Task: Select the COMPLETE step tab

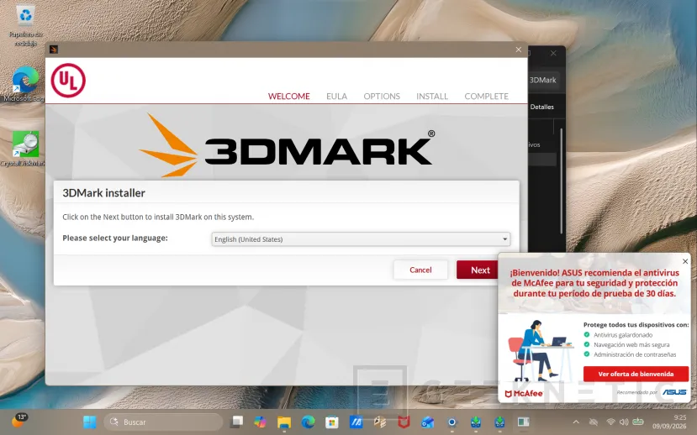Action: (486, 96)
